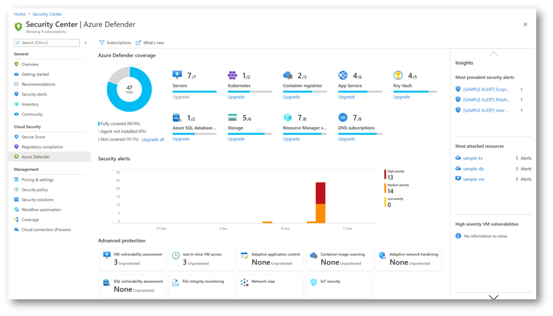
Task: Click the App Service globe icon
Action: [x=343, y=75]
